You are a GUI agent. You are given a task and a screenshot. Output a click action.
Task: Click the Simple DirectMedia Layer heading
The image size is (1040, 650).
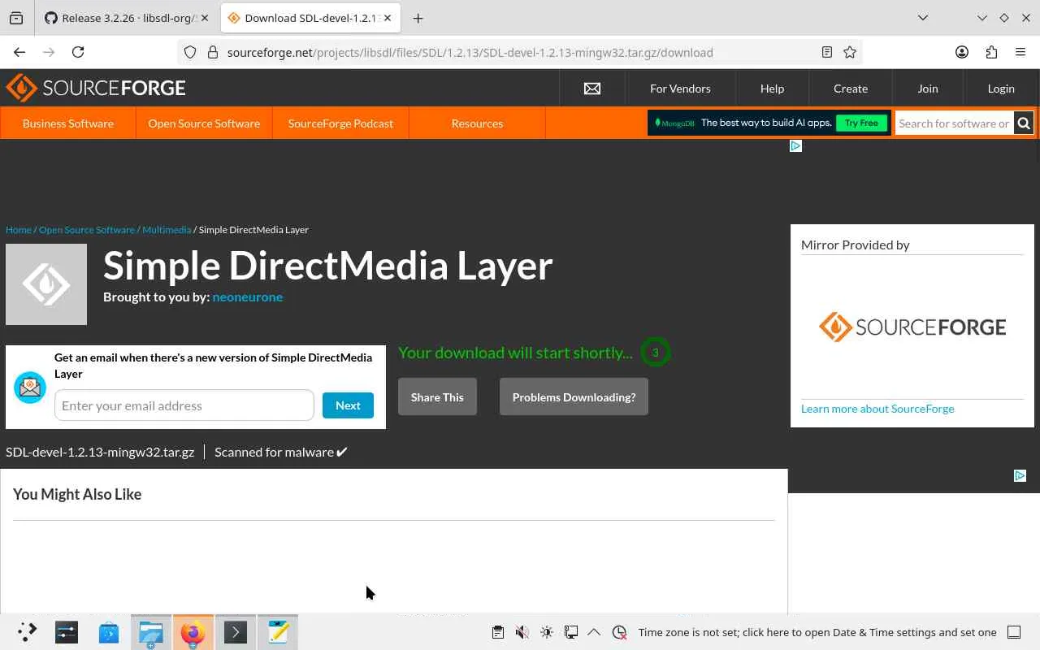pos(328,266)
